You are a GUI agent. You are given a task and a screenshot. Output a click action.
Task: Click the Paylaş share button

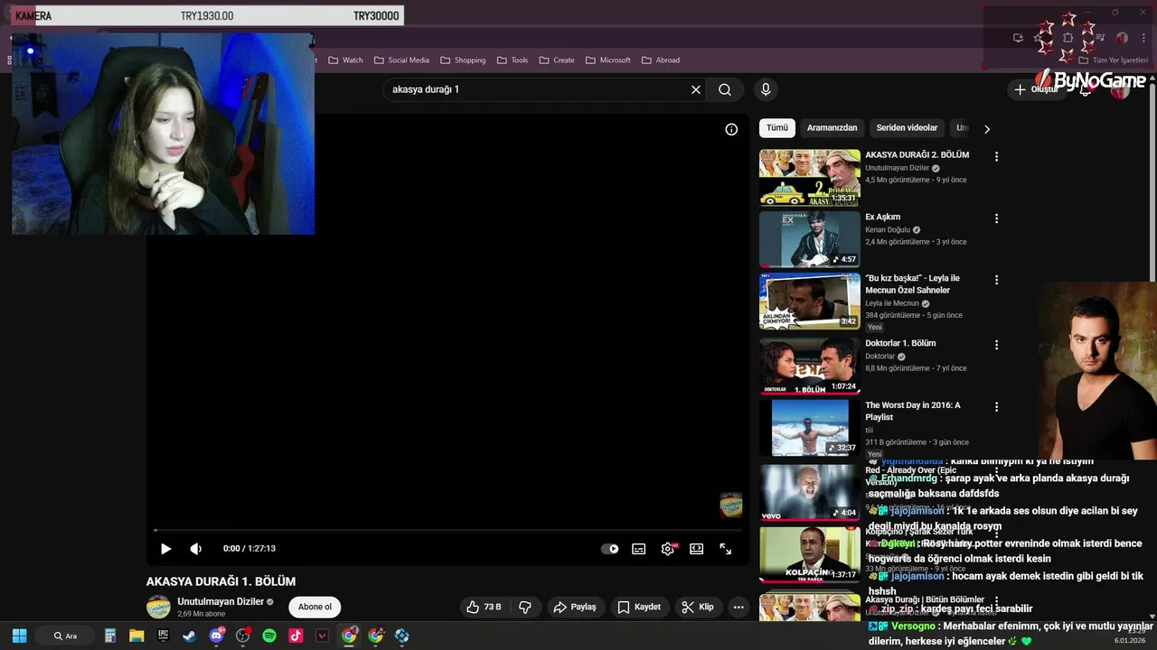tap(575, 607)
